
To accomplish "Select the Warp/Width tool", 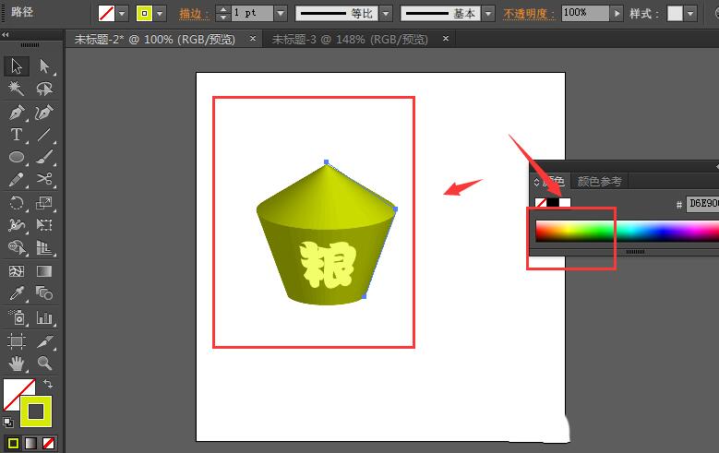I will (17, 225).
